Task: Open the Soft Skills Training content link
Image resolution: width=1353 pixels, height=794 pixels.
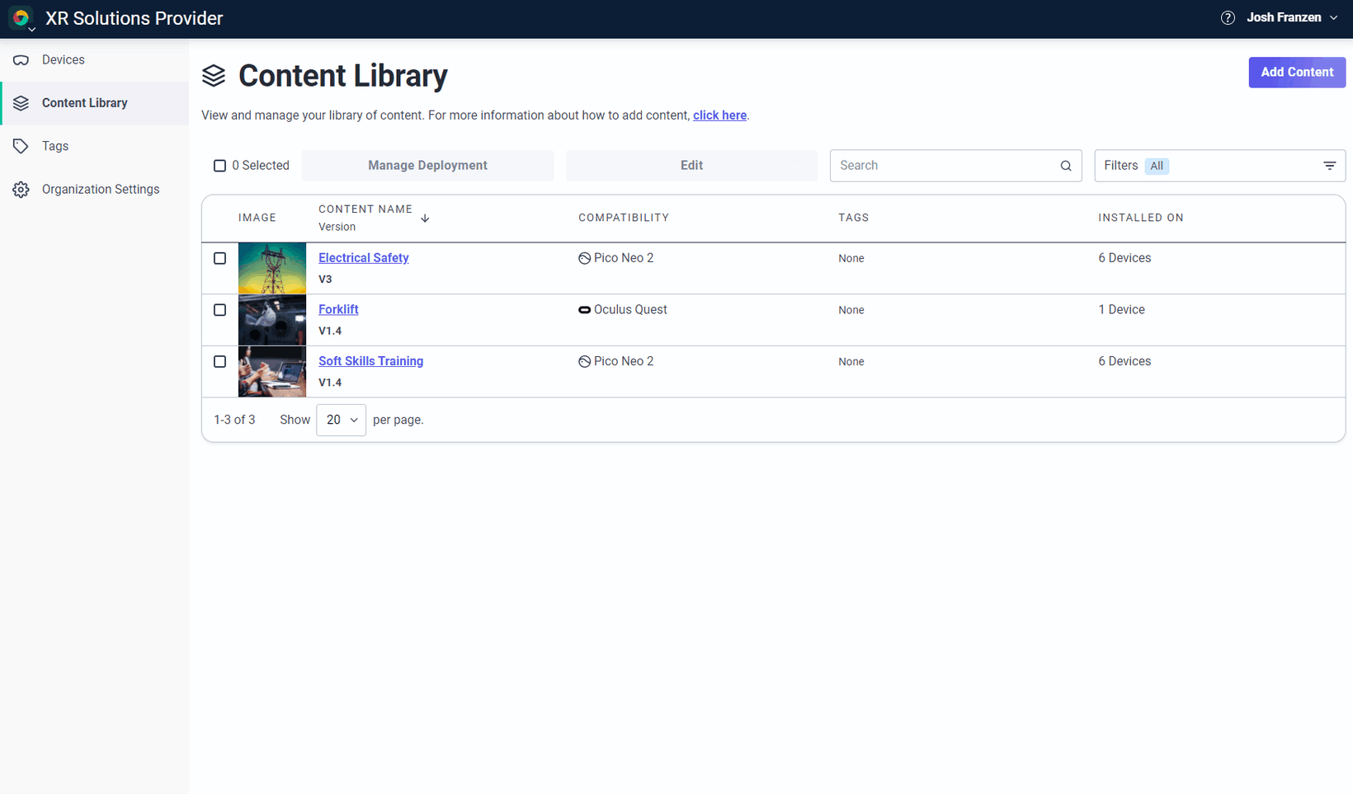Action: pyautogui.click(x=370, y=361)
